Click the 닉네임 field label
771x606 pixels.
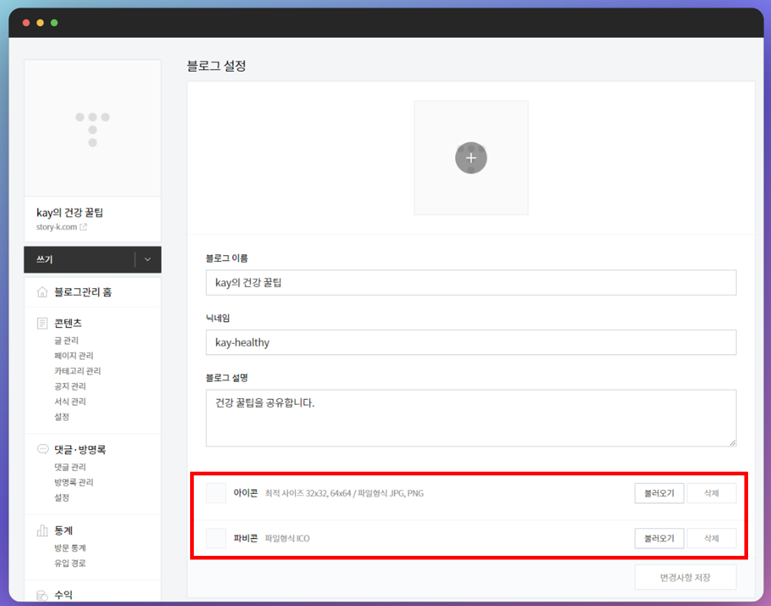point(218,318)
